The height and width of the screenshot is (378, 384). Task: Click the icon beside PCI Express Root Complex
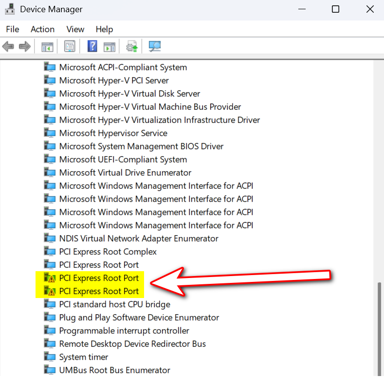50,251
